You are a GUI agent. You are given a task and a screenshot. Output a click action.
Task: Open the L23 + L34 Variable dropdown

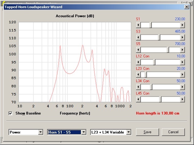pyautogui.click(x=129, y=132)
